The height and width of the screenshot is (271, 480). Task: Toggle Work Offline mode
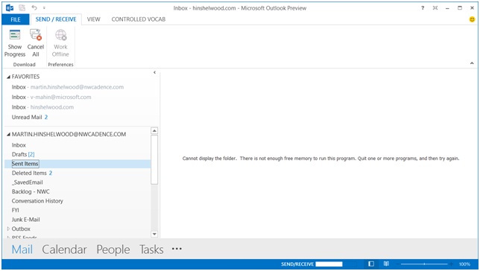pos(60,43)
